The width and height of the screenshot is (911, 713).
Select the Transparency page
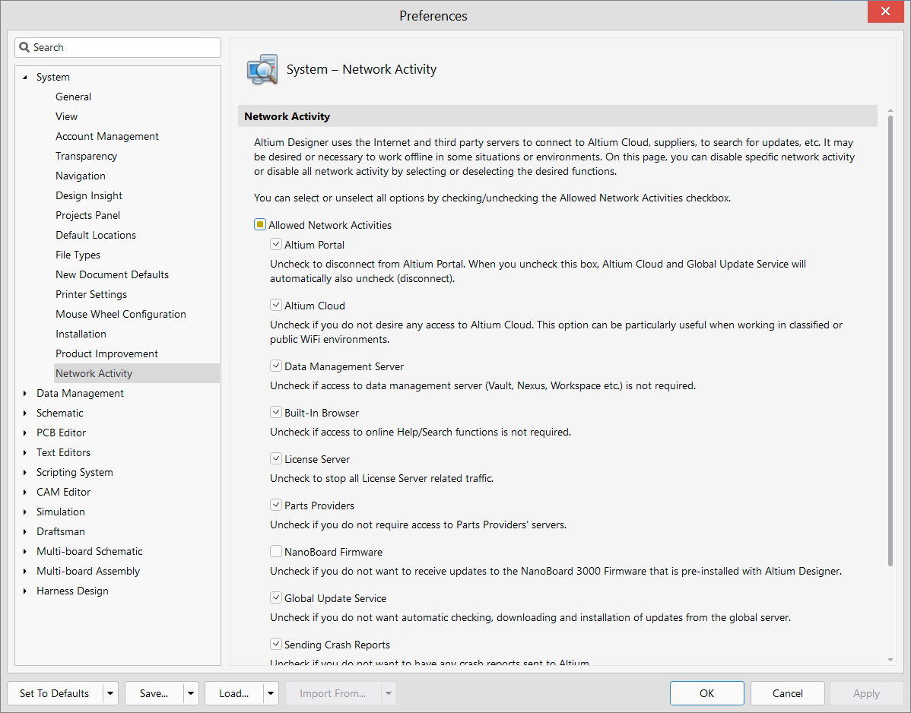86,156
